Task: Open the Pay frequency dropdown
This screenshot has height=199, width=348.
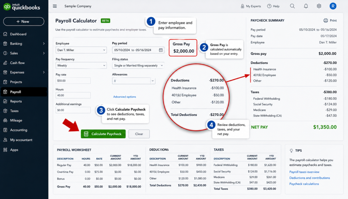Action: (81, 65)
